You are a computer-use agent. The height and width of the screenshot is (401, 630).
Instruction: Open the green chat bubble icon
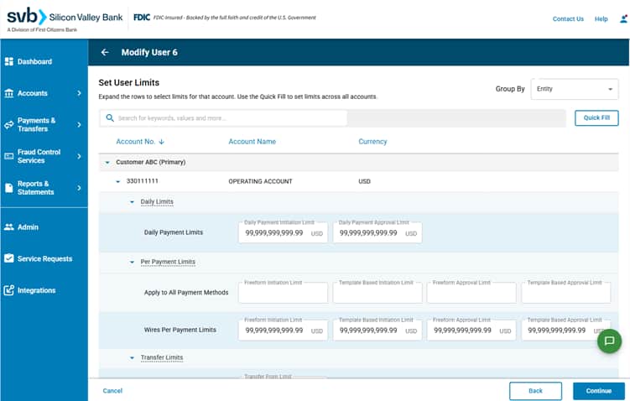pos(609,341)
